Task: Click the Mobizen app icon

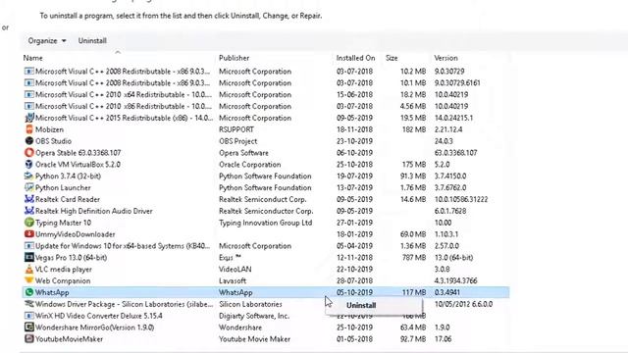Action: coord(28,129)
